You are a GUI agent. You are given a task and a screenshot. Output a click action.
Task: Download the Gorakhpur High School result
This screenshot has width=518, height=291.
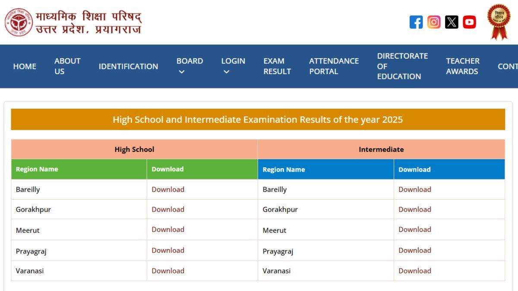tap(168, 210)
